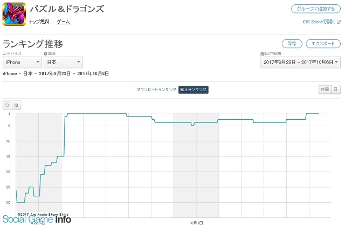
Task: Click the Puzzle & Dragons app icon
Action: click(x=15, y=14)
